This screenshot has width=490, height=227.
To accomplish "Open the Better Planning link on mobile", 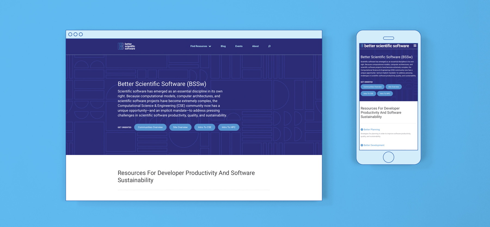I will [372, 130].
